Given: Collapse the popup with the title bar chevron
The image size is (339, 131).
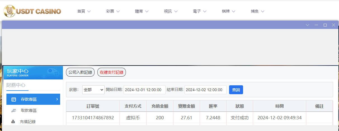Looking at the screenshot, I should point(307,25).
